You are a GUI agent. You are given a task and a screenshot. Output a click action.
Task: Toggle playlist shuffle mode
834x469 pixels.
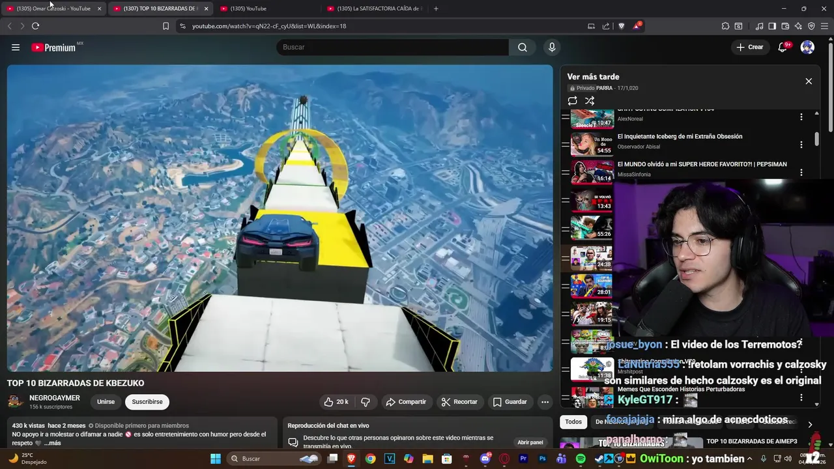(x=590, y=101)
